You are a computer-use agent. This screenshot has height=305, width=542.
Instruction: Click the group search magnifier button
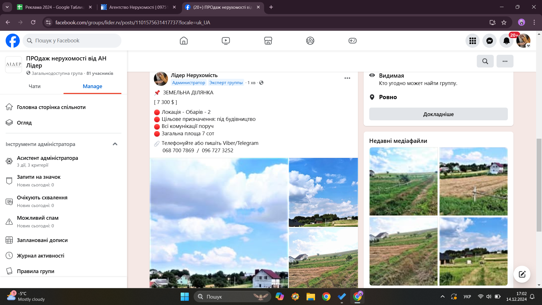coord(485,61)
